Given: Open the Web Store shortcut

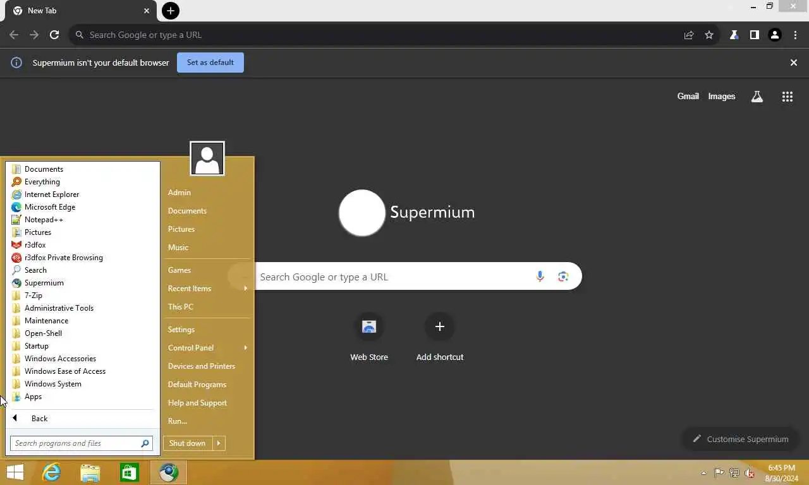Looking at the screenshot, I should (x=369, y=338).
